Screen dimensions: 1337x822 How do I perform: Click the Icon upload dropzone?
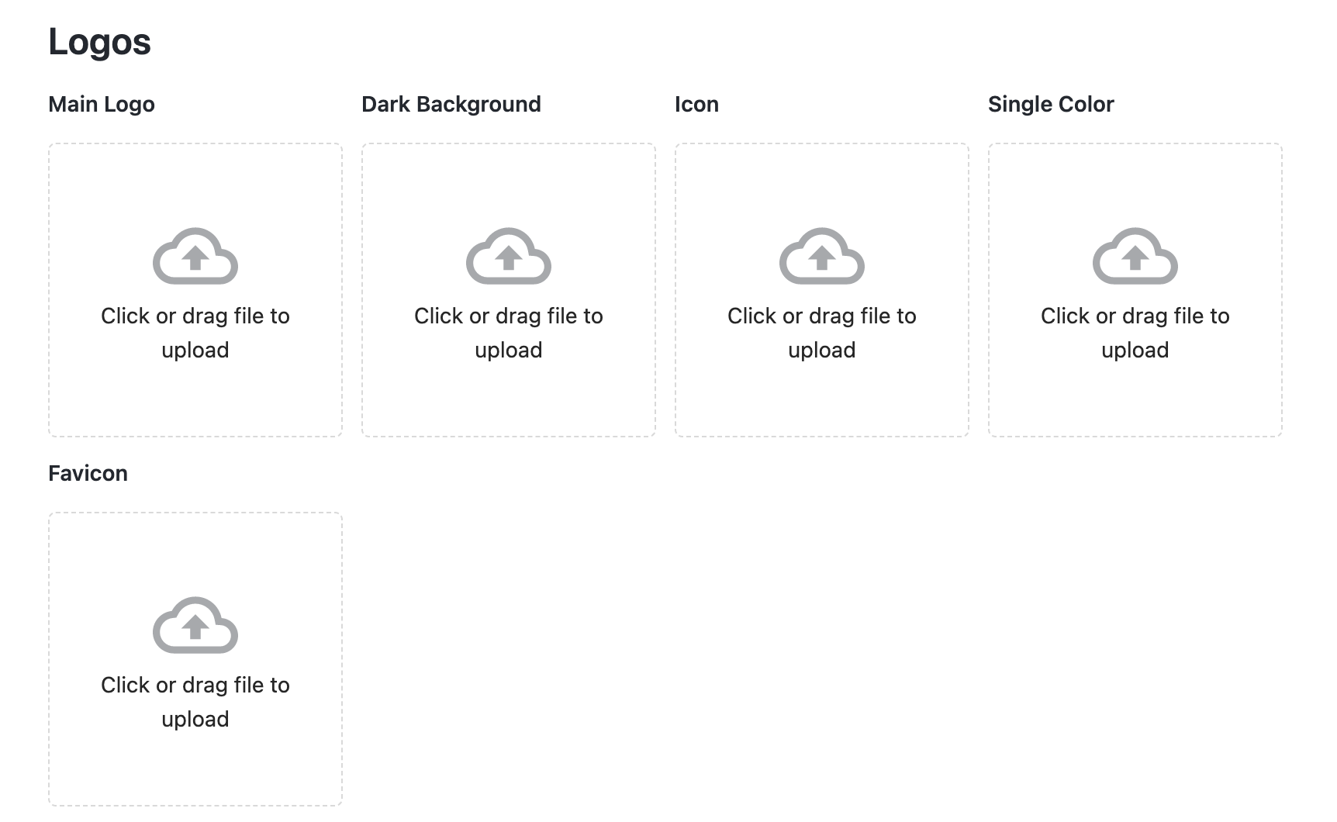(822, 288)
